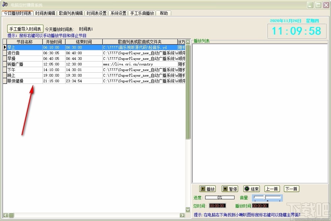Open the 系统设置 tab

[x=118, y=13]
